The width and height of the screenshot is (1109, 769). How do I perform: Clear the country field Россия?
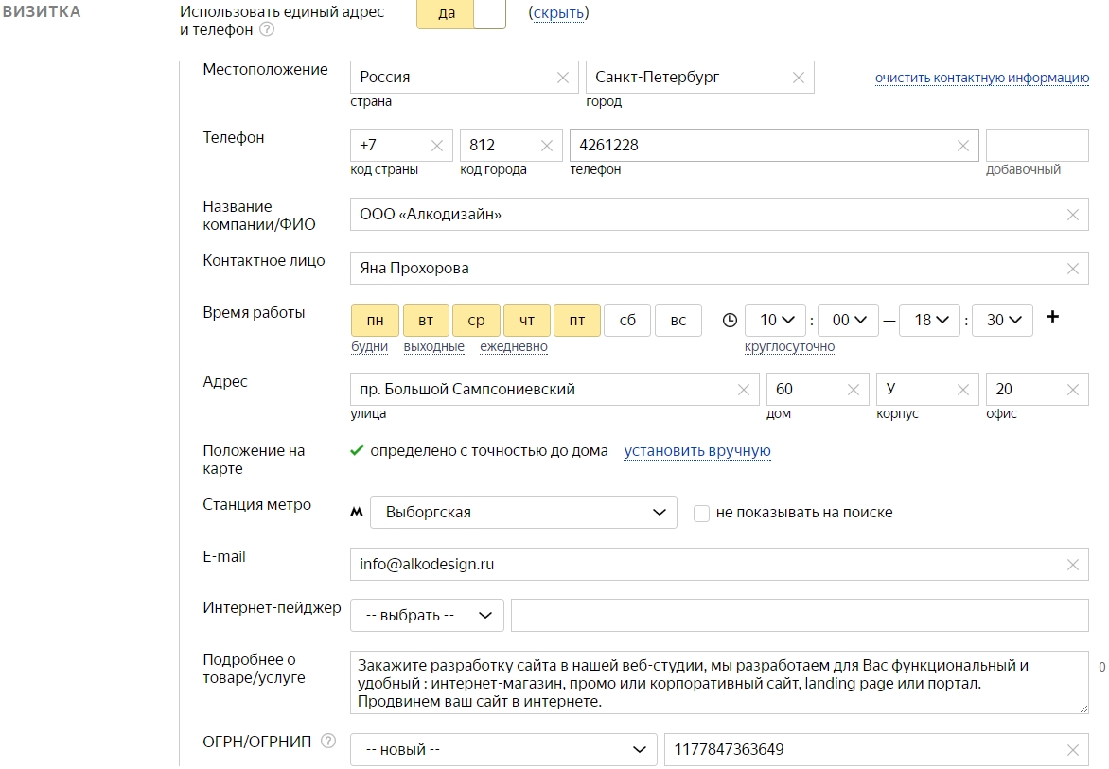(563, 78)
